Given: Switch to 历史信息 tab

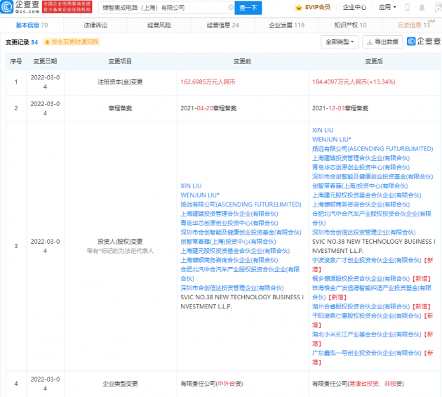Looking at the screenshot, I should point(413,25).
